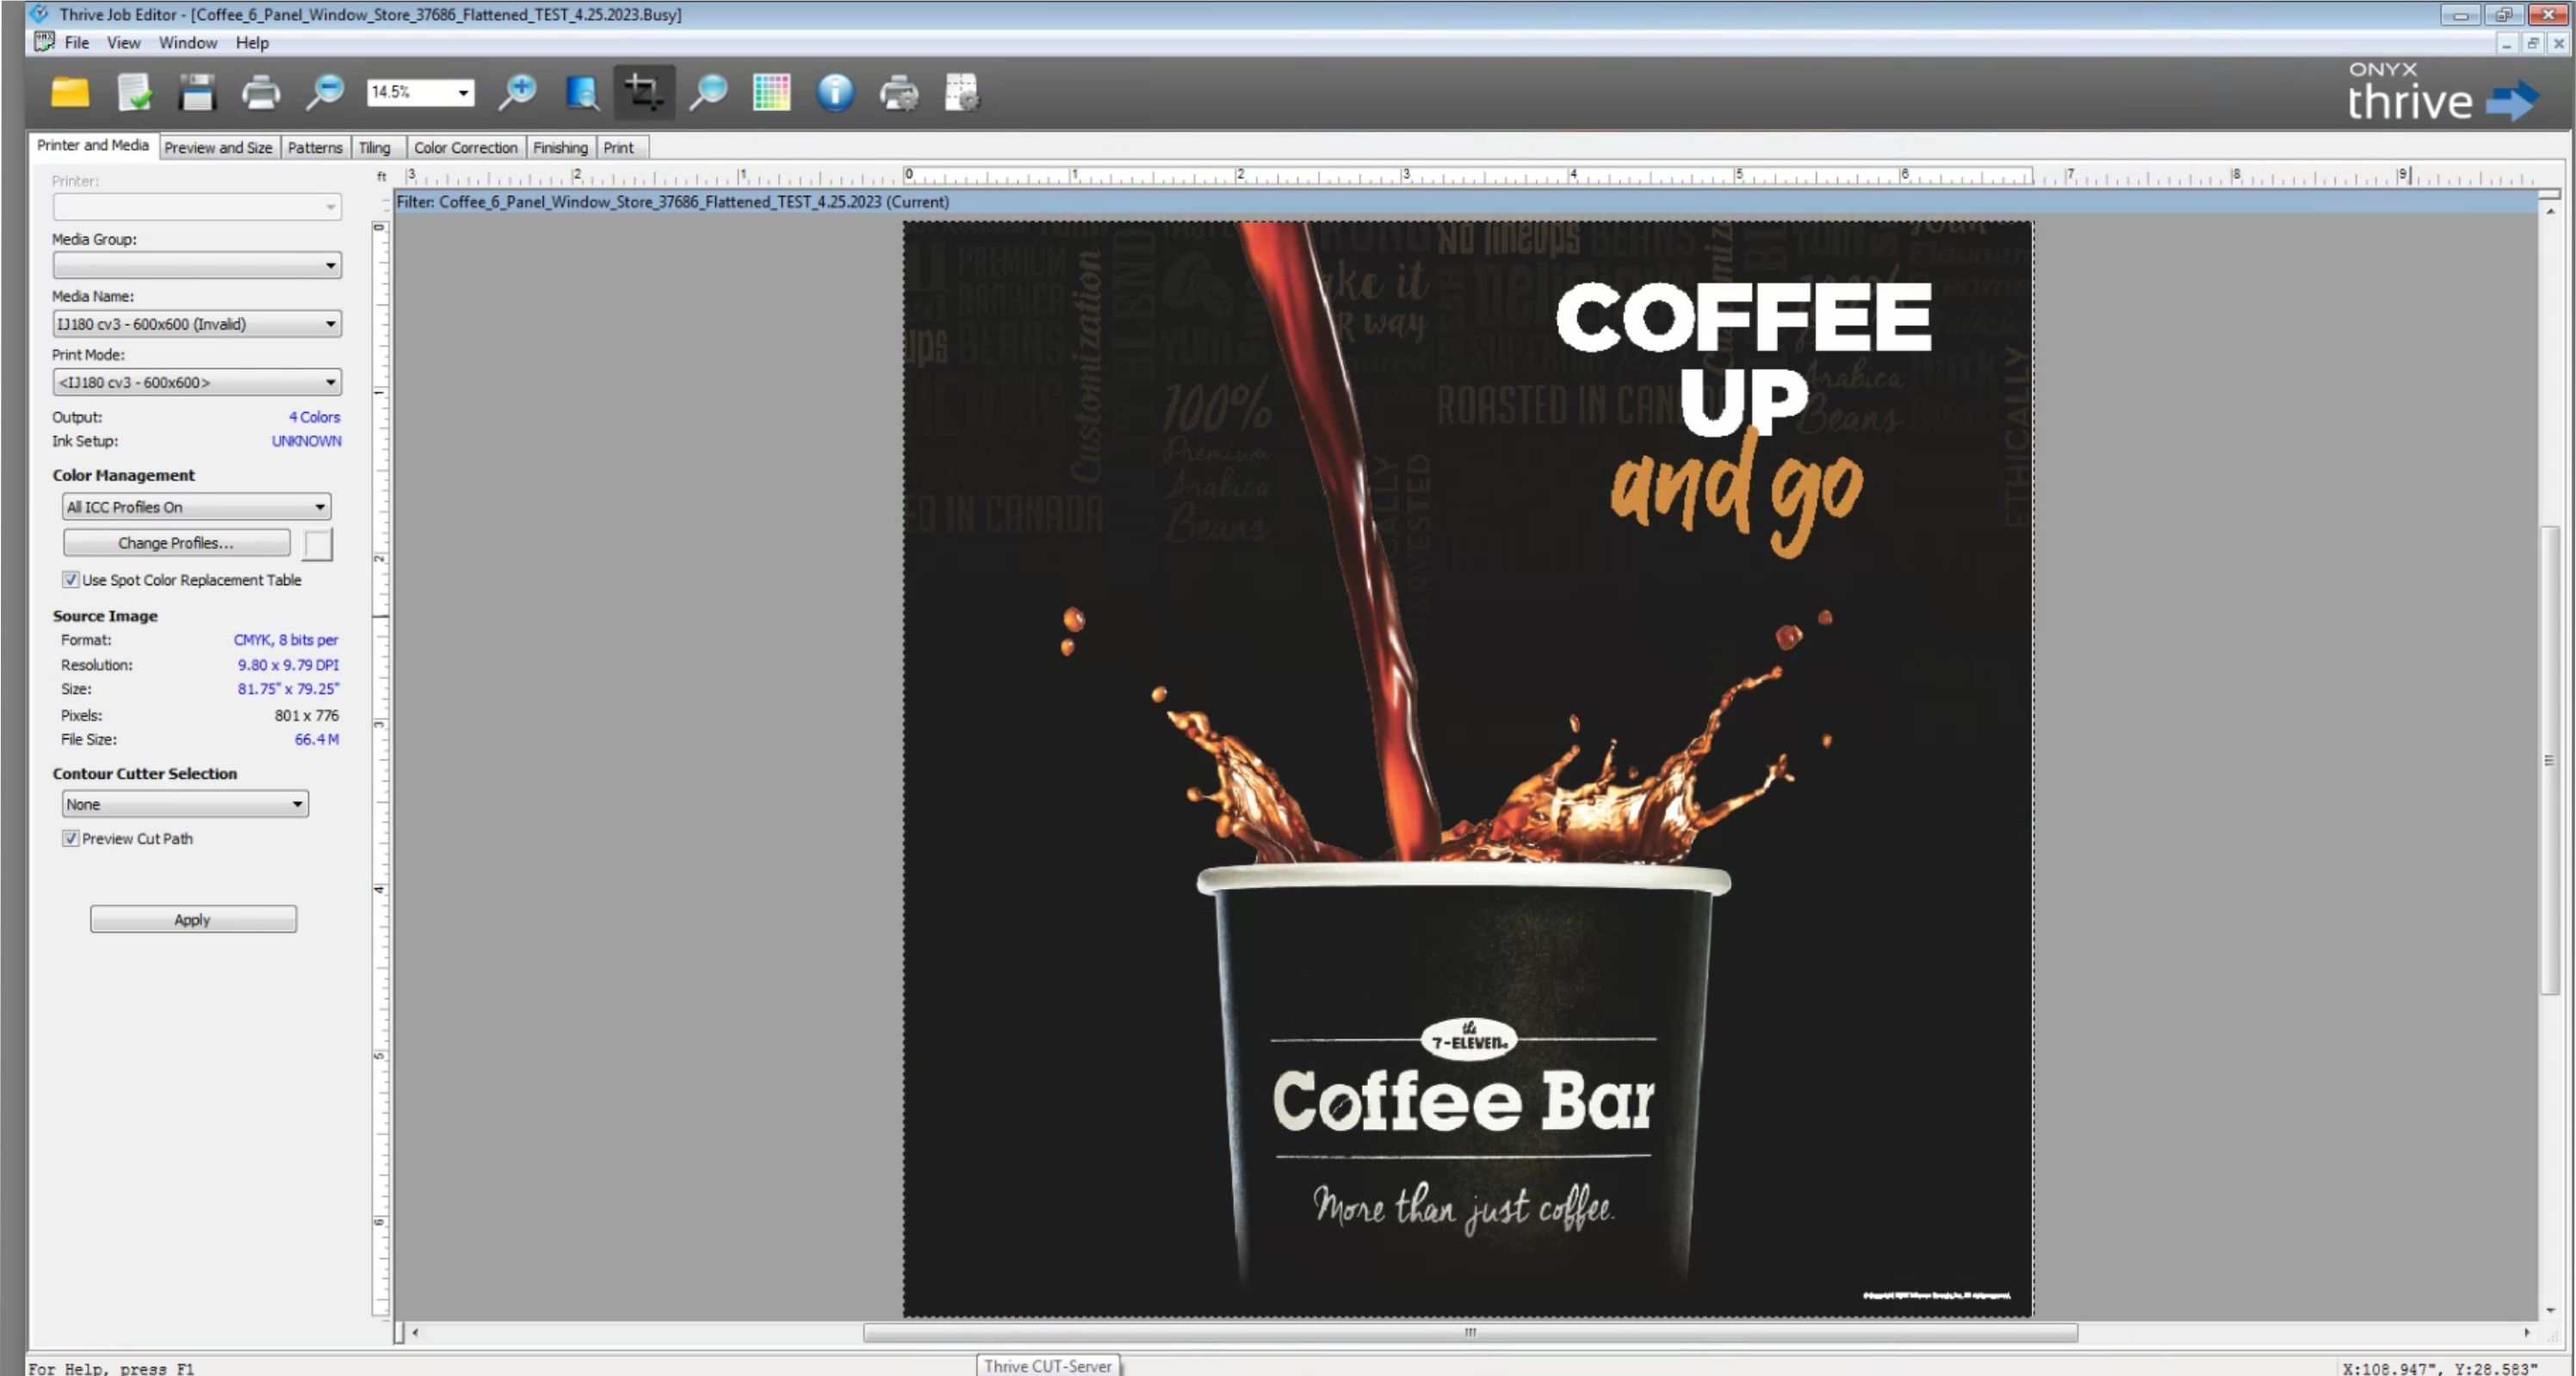
Task: Click the small square button beside Change Profiles
Action: pyautogui.click(x=318, y=545)
